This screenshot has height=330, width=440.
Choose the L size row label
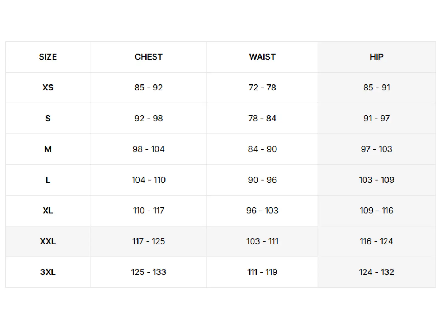(x=48, y=180)
